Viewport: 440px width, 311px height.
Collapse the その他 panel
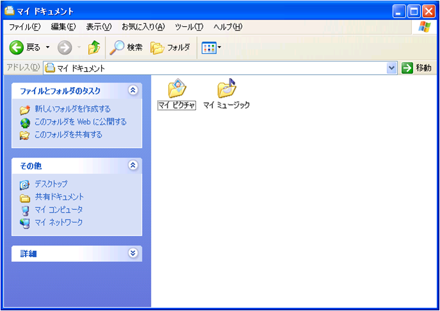(132, 165)
